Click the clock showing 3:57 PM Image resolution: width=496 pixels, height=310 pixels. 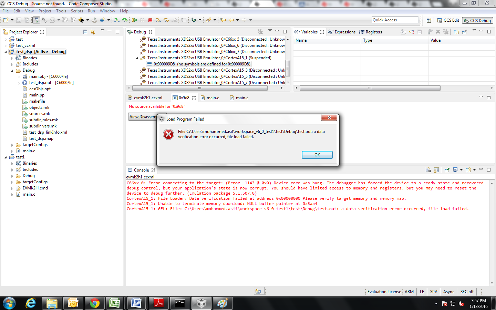[x=478, y=301]
